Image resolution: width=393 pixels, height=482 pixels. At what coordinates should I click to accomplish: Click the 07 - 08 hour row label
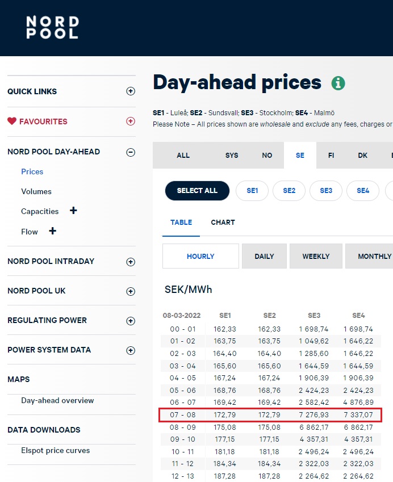pyautogui.click(x=183, y=414)
